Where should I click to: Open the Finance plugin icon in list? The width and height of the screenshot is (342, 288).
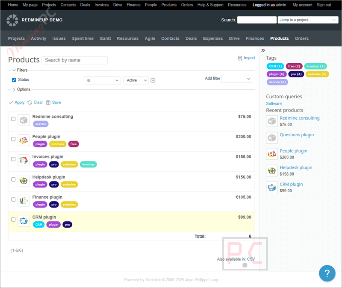tap(24, 200)
